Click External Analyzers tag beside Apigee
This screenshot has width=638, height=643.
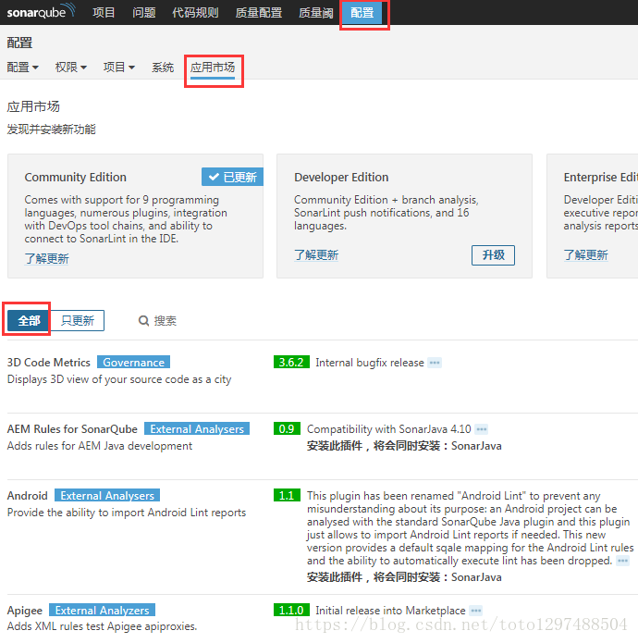coord(102,611)
